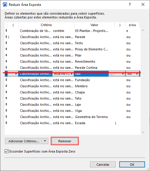The width and height of the screenshot is (150, 171).
Task: Click 'ou' in the Escada-preceding Geometria row
Action: [128, 117]
